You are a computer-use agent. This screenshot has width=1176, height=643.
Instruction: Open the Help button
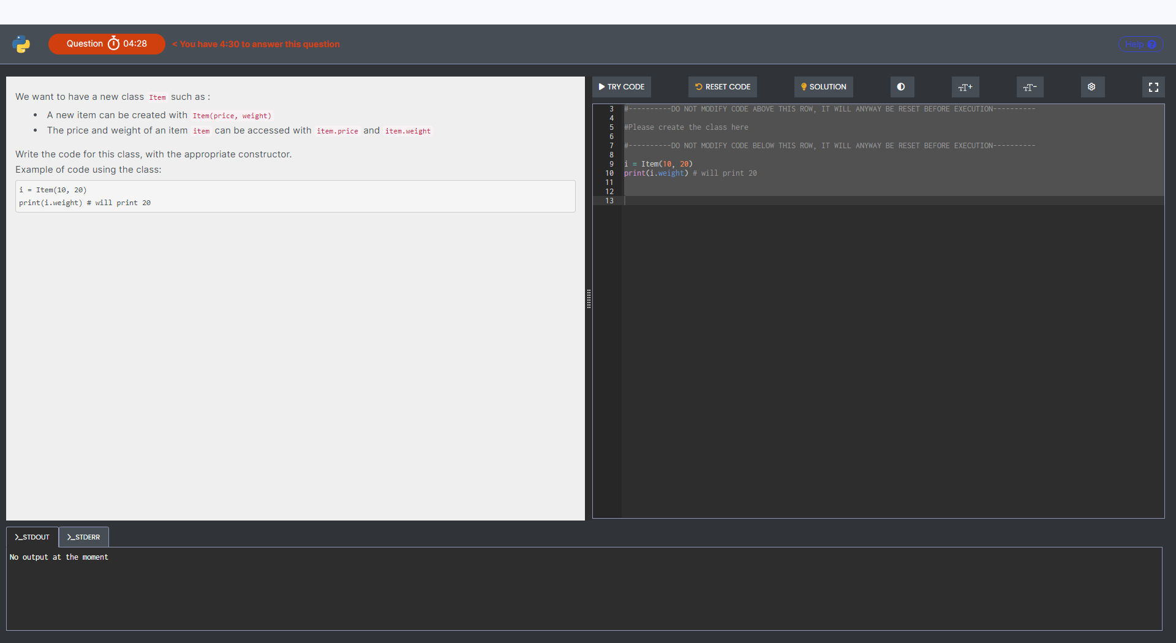[x=1140, y=44]
